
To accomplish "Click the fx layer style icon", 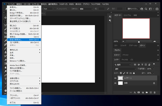I will click(x=135, y=93).
